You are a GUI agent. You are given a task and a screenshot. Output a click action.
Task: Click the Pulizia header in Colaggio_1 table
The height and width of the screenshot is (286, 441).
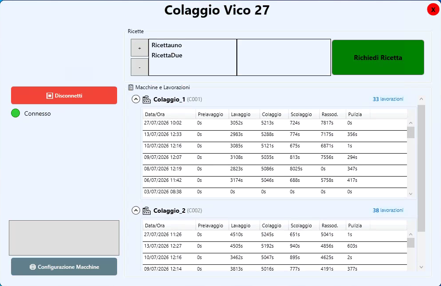(358, 114)
